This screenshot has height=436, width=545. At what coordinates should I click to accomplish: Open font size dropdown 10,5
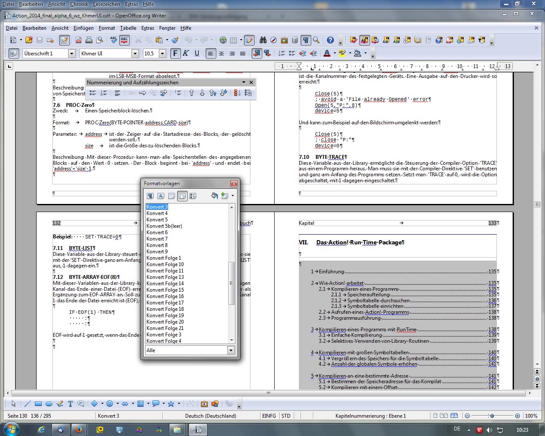[162, 53]
